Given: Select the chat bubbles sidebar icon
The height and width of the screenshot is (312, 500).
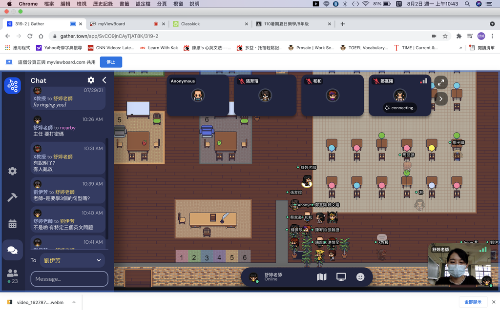Looking at the screenshot, I should click(12, 250).
